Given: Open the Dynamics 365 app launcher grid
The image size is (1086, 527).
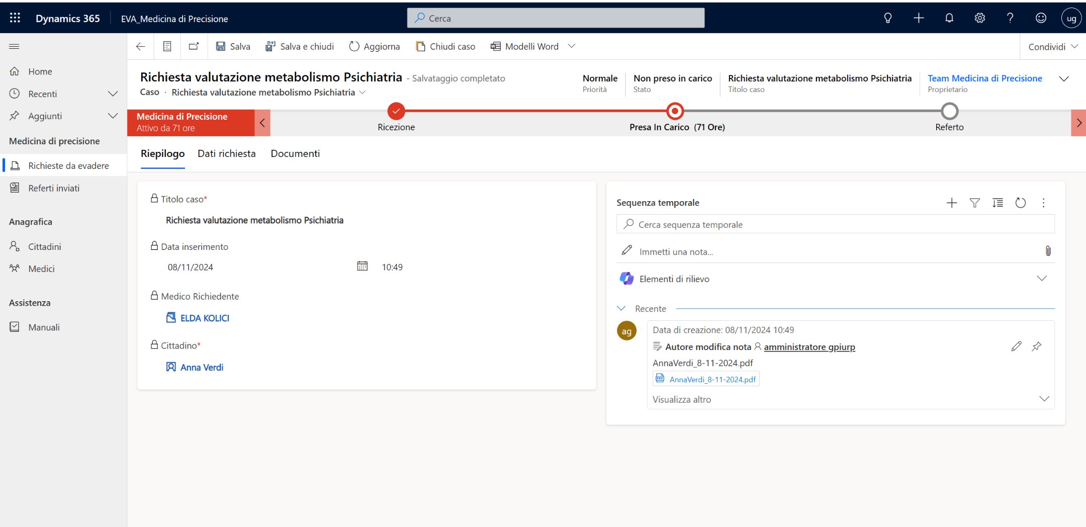Looking at the screenshot, I should tap(15, 18).
